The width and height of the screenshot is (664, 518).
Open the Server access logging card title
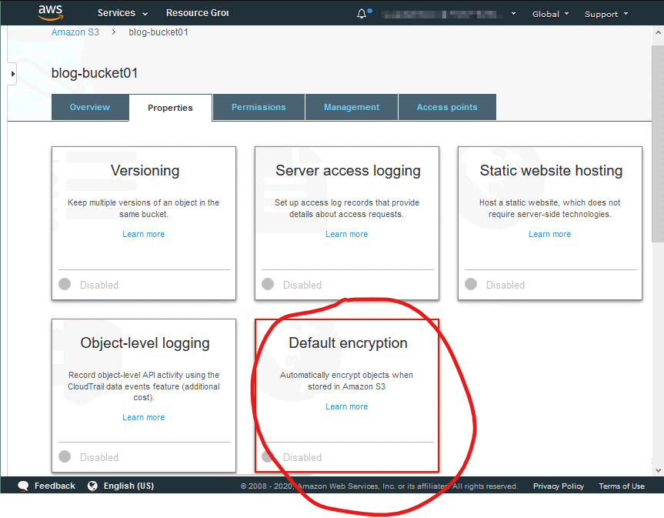coord(348,171)
